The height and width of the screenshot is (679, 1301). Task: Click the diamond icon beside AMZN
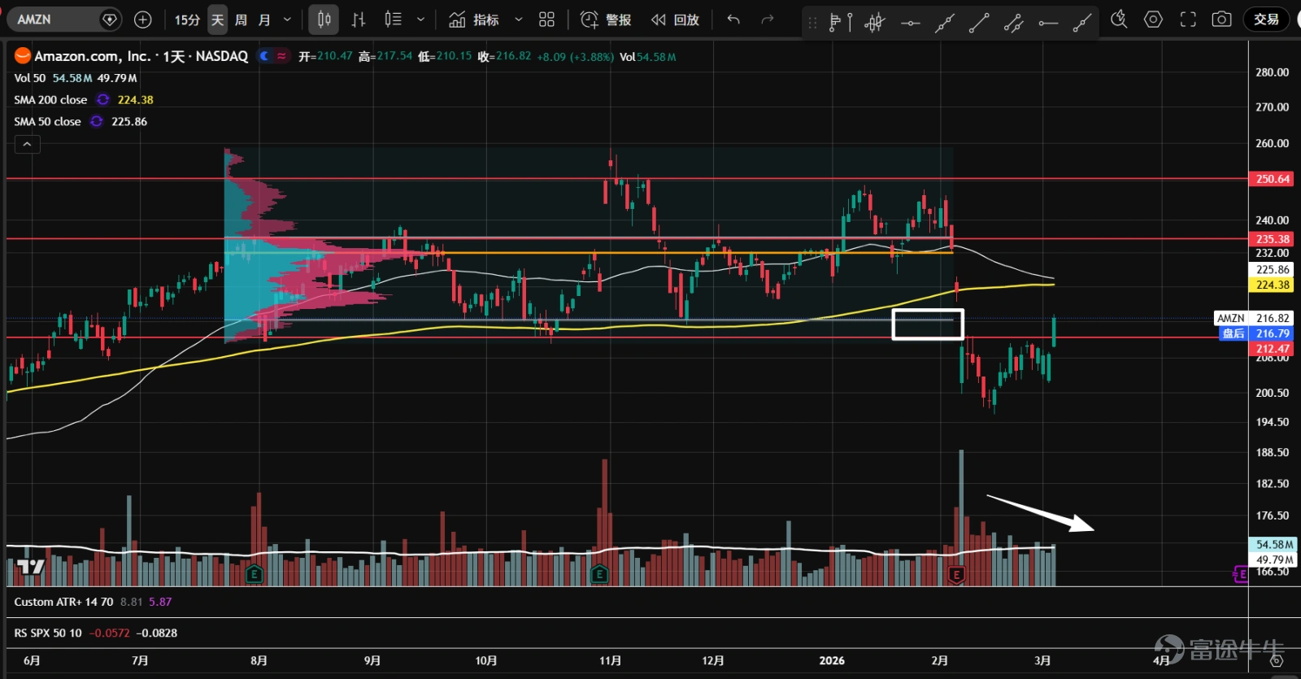point(110,20)
